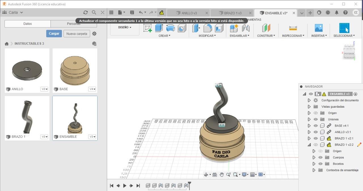Click the Cargar button
The height and width of the screenshot is (191, 363).
click(54, 34)
